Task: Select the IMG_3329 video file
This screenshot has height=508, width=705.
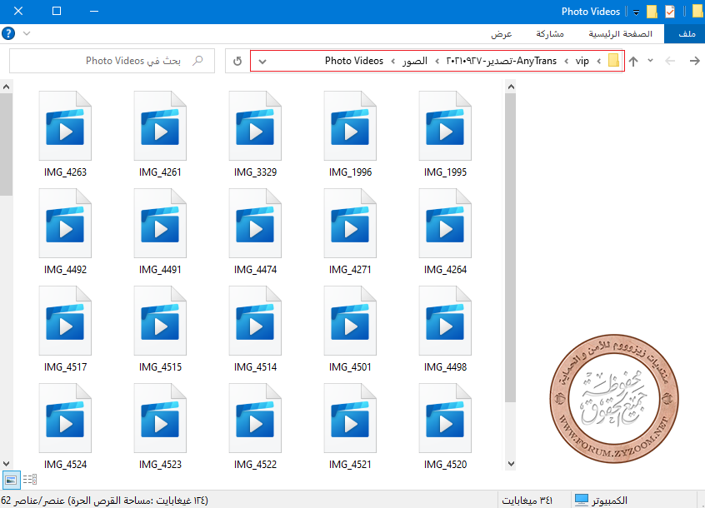Action: click(255, 134)
